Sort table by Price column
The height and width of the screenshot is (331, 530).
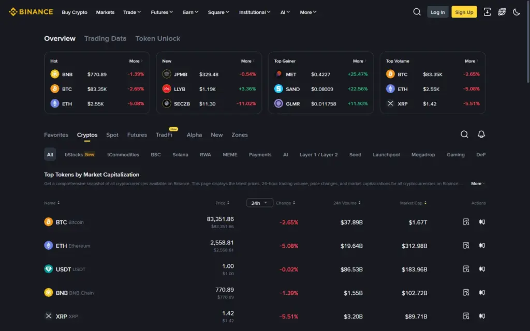(223, 203)
